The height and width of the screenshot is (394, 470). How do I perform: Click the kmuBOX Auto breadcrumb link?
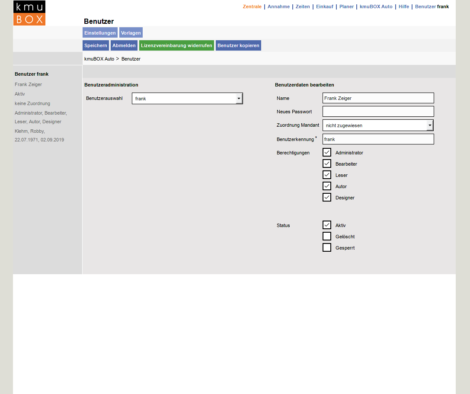[99, 59]
